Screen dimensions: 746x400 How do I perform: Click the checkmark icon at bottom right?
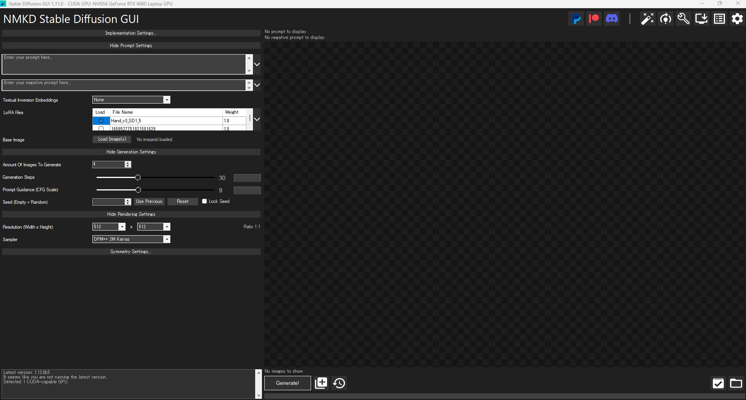pyautogui.click(x=718, y=383)
